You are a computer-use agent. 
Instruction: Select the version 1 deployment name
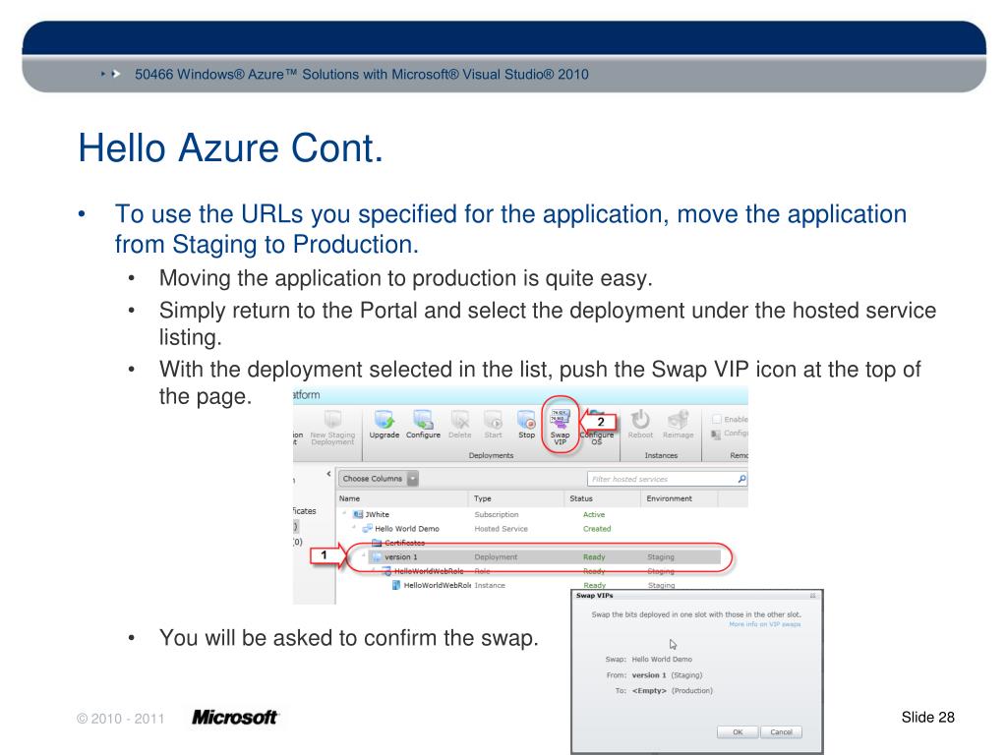[x=401, y=557]
